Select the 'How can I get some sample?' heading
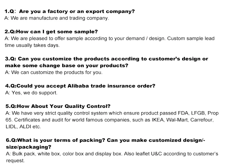Viewport: 228px width, 165px height. click(x=51, y=32)
